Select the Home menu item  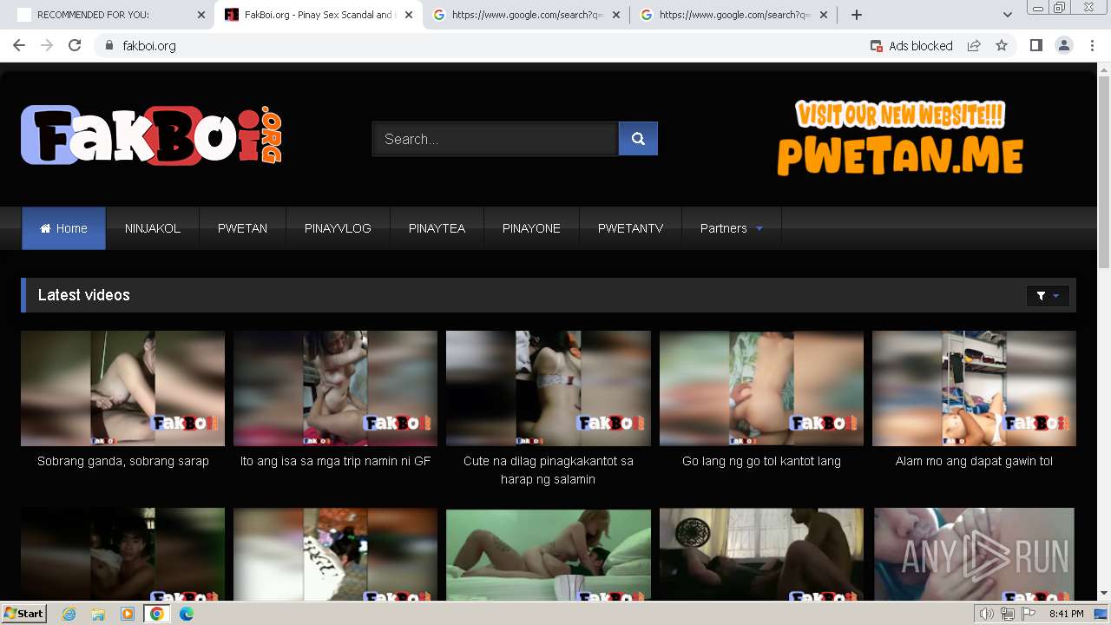[x=63, y=228]
